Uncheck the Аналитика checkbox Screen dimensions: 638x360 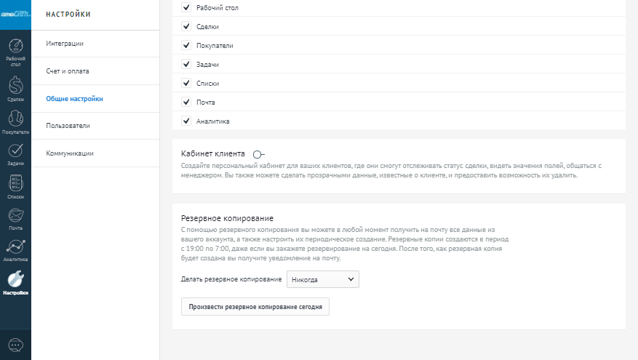coord(186,121)
